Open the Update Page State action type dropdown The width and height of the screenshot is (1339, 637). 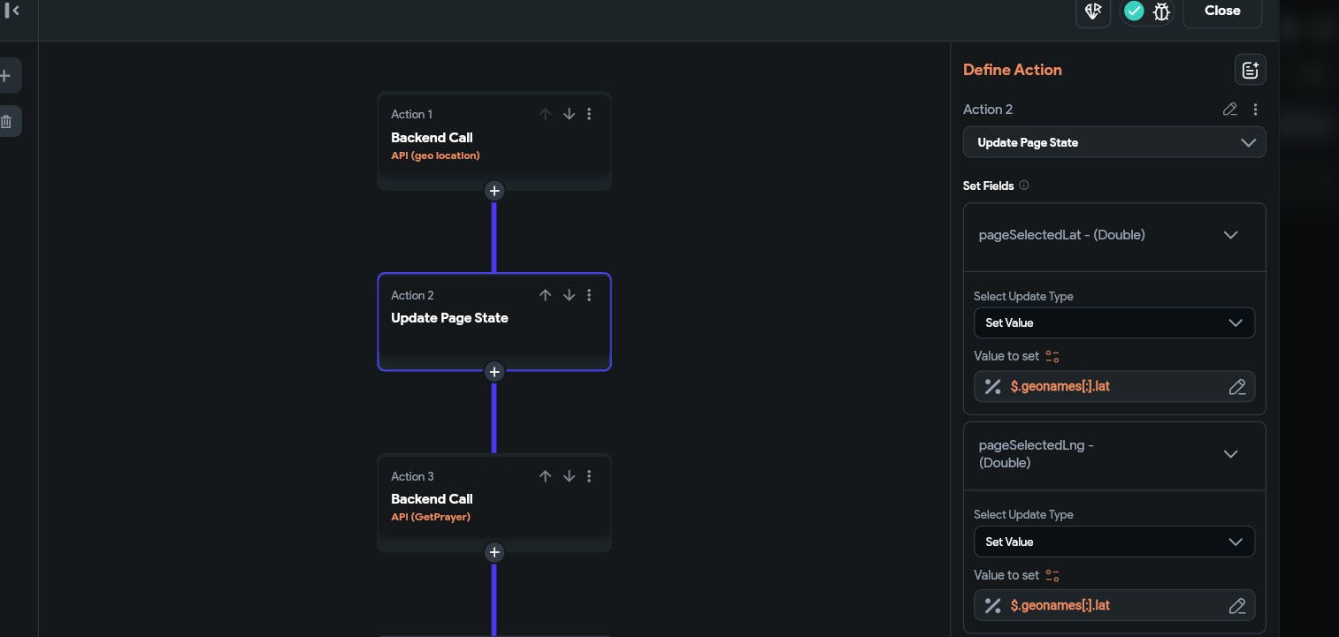point(1113,142)
